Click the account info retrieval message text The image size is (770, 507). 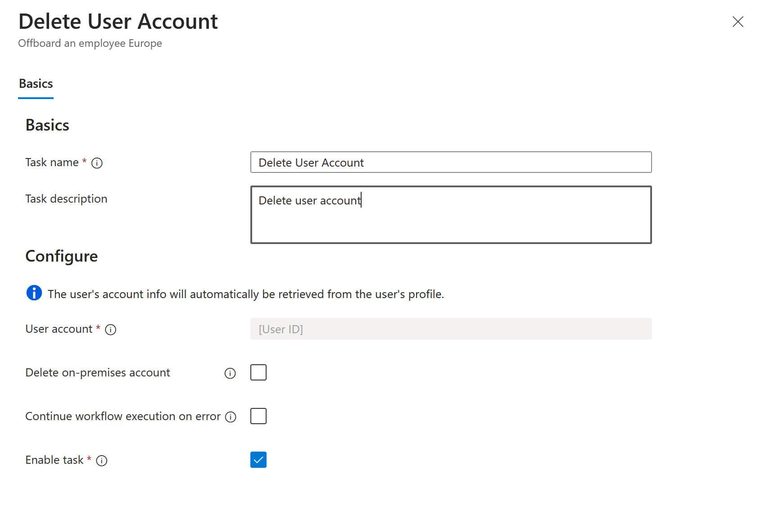pos(246,294)
